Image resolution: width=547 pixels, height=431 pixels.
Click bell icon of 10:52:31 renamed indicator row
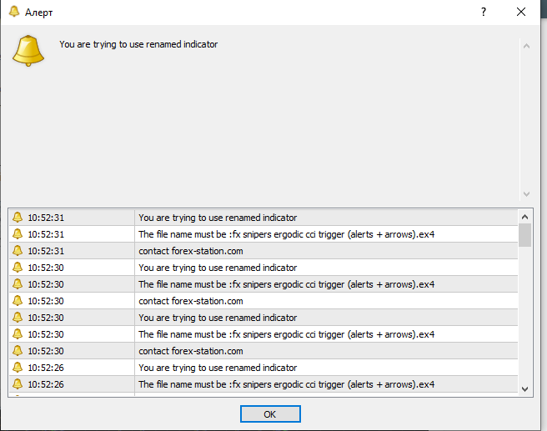pyautogui.click(x=17, y=218)
